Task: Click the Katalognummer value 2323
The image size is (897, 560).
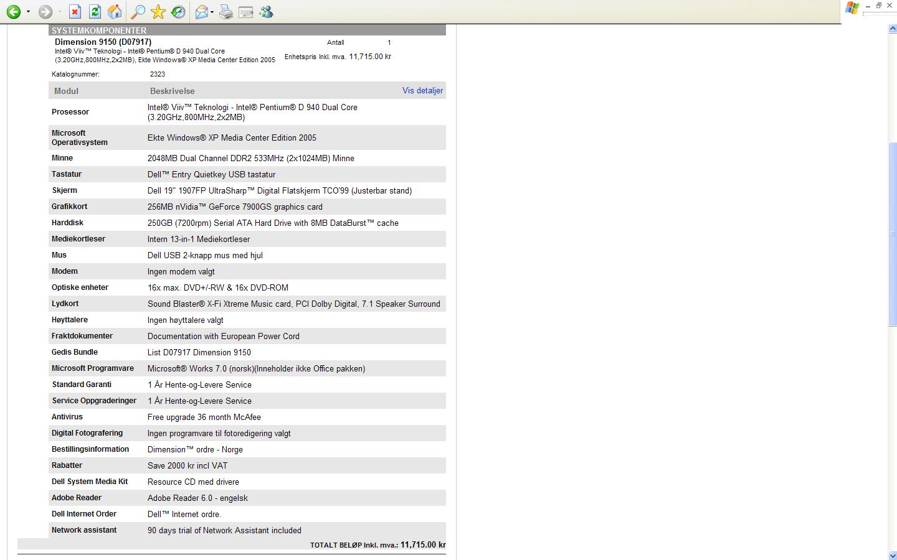Action: [x=158, y=74]
